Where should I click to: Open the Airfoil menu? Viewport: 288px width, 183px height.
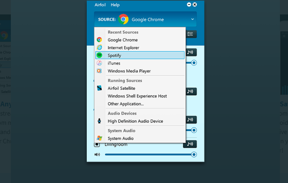[x=100, y=5]
